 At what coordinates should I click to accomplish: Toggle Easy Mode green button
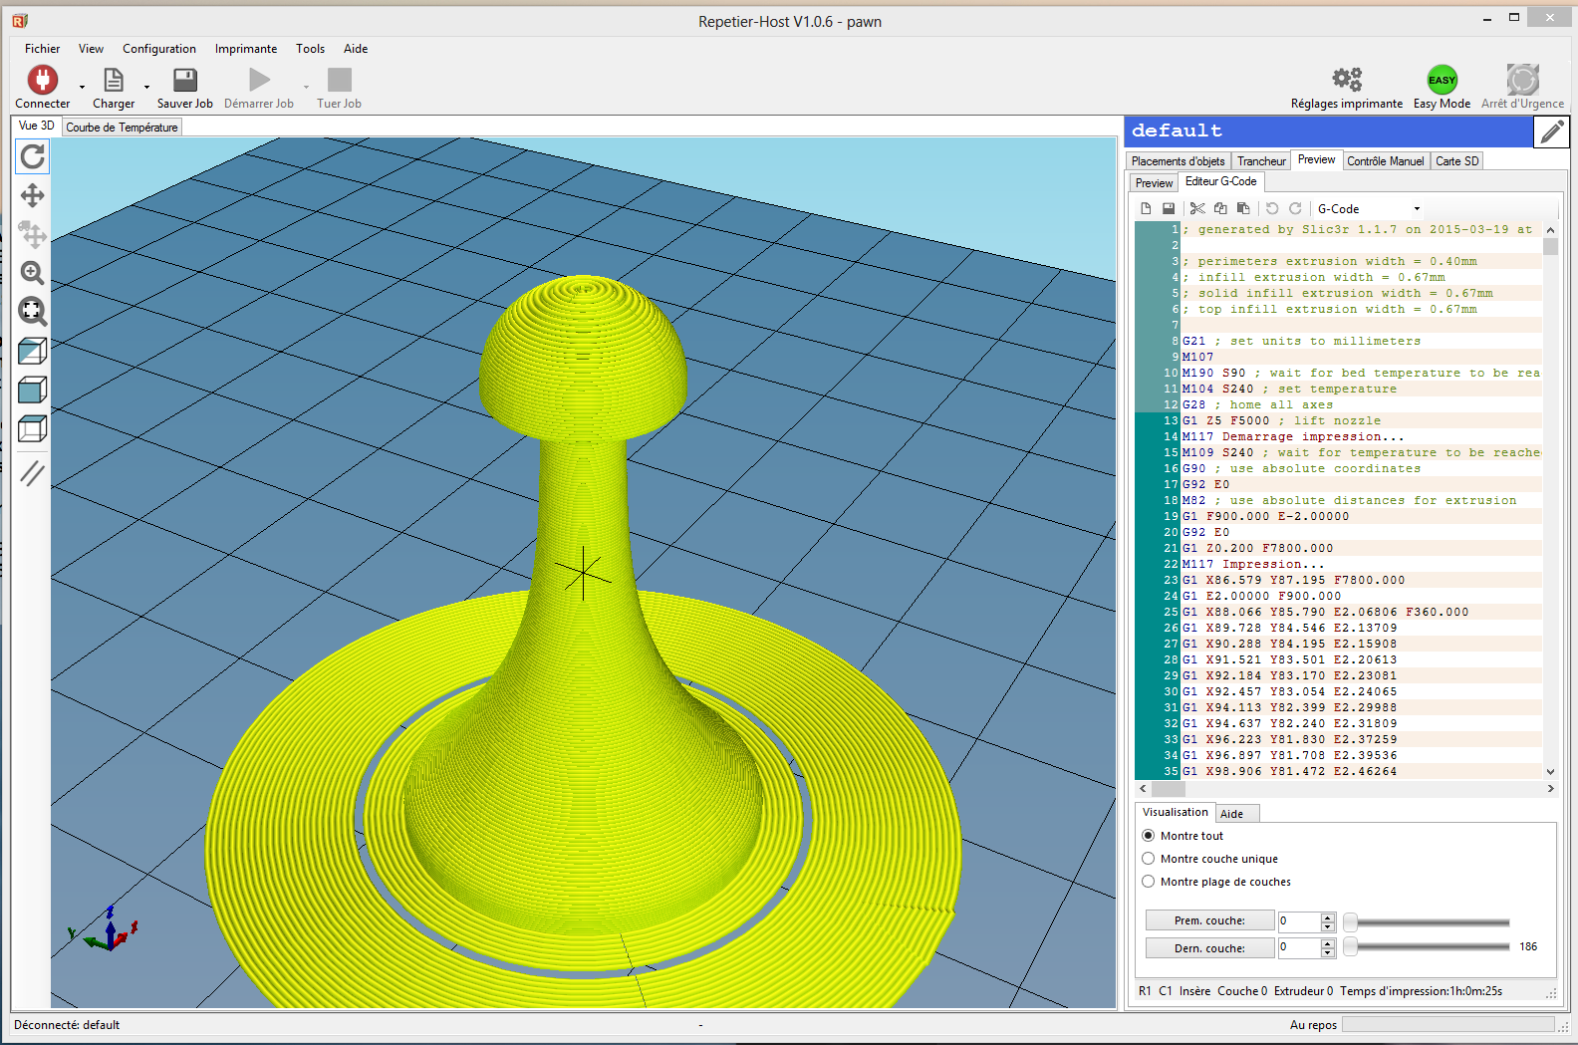[x=1442, y=80]
